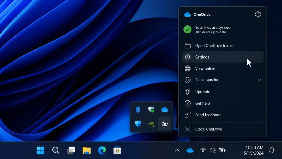
Task: Open clock showing 10:30 AM
Action: pos(253,150)
